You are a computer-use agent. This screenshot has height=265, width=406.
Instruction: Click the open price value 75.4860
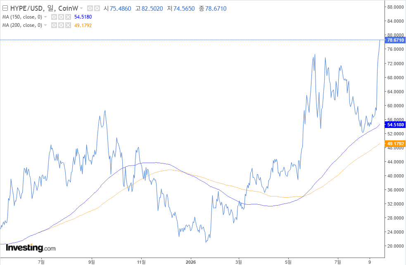pyautogui.click(x=121, y=9)
